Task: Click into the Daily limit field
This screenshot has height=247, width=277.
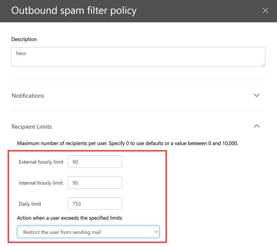Action: tap(95, 204)
